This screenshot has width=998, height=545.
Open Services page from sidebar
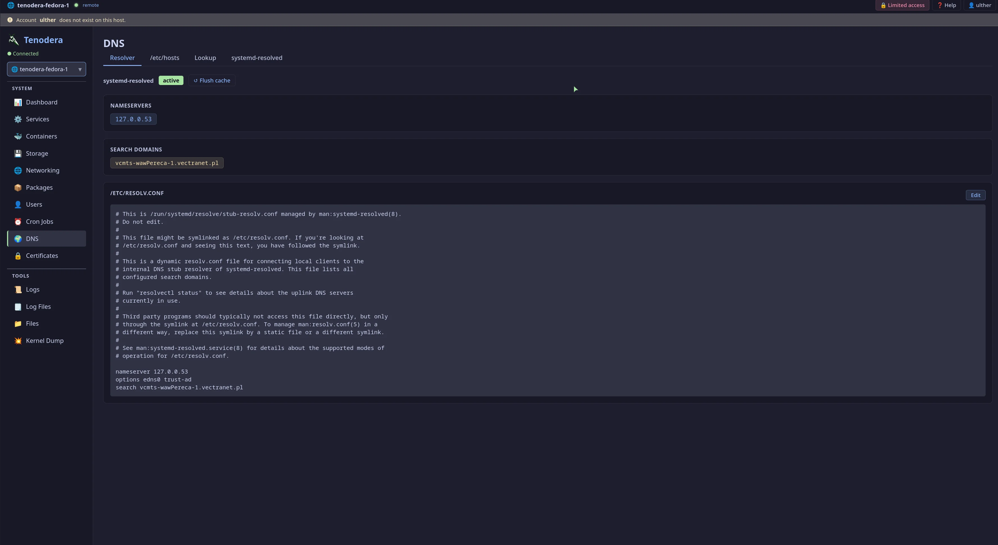(x=46, y=119)
